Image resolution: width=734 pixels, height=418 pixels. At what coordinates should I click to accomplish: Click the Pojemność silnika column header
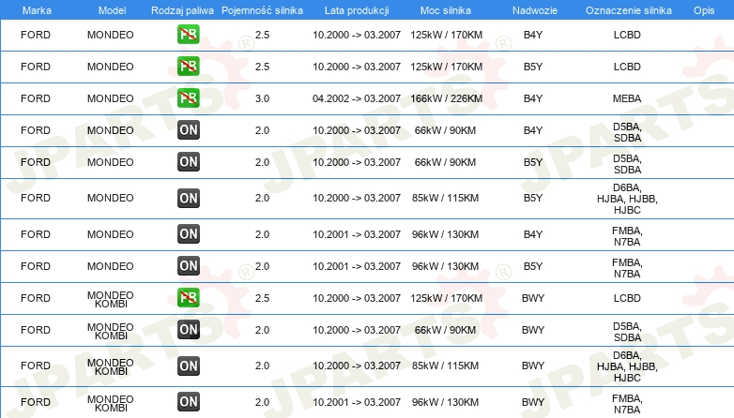[x=262, y=10]
